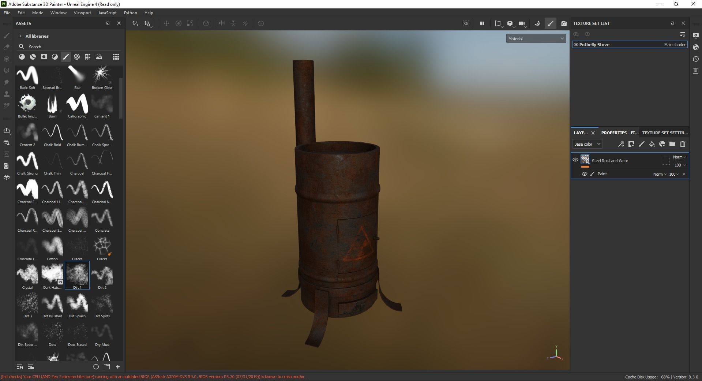Image resolution: width=702 pixels, height=381 pixels.
Task: Filter assets by Environment maps icon
Action: pyautogui.click(x=98, y=57)
